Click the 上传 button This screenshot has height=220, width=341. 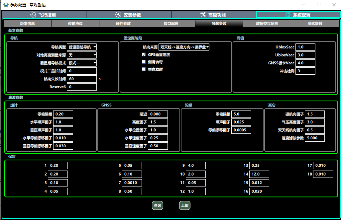[x=185, y=205]
